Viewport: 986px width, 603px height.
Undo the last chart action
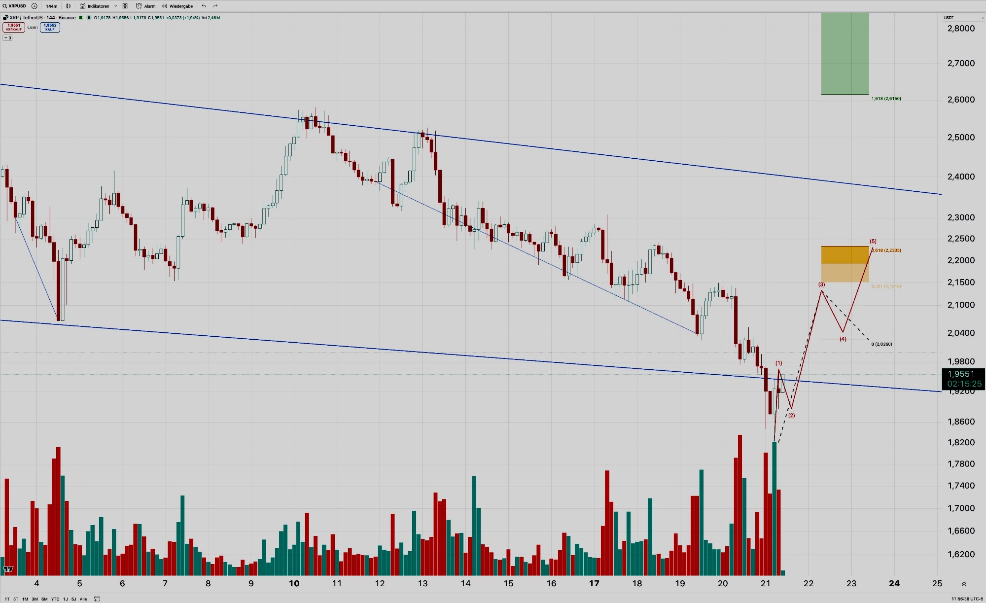[x=204, y=6]
